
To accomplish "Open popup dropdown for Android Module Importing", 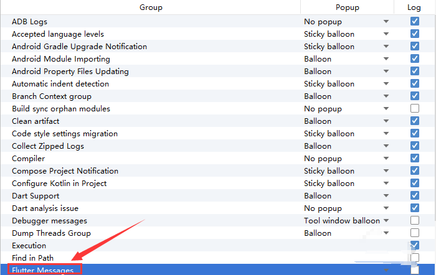I will [x=386, y=58].
